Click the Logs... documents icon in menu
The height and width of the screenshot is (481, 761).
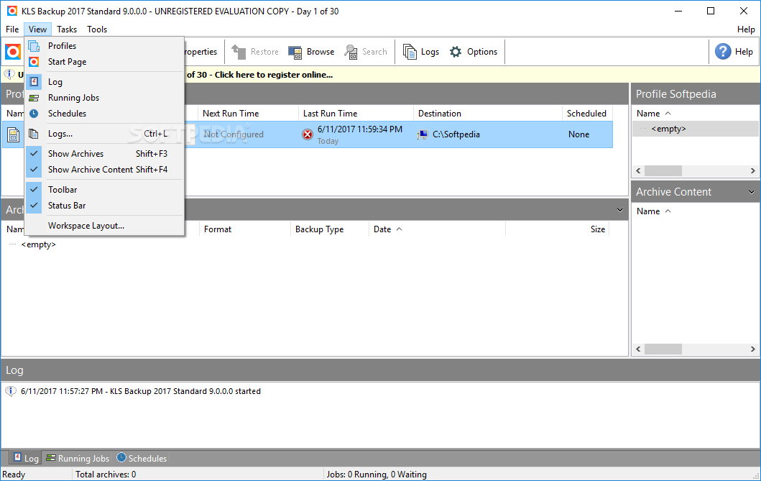(x=34, y=134)
